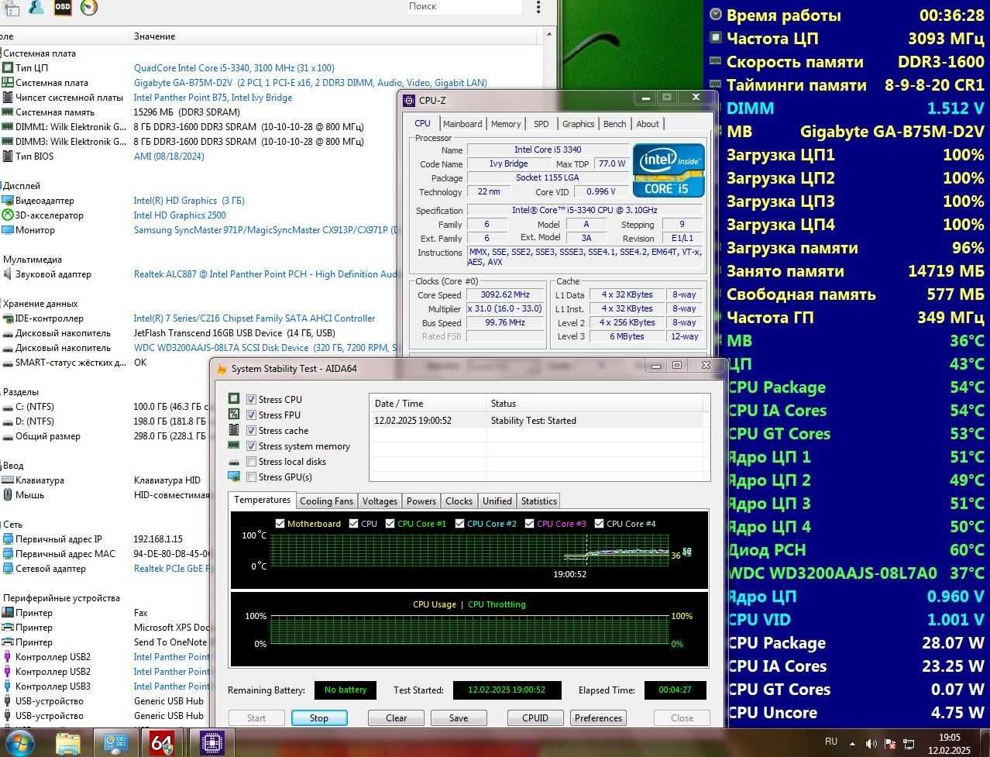Open the three-dot menu next to search
Viewport: 990px width, 757px height.
(x=538, y=7)
